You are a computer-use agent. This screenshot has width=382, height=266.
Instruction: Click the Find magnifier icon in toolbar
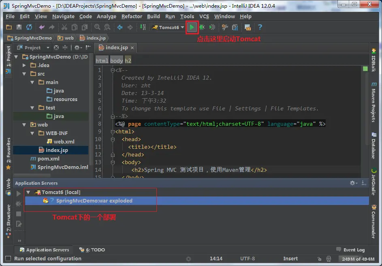[x=97, y=27]
